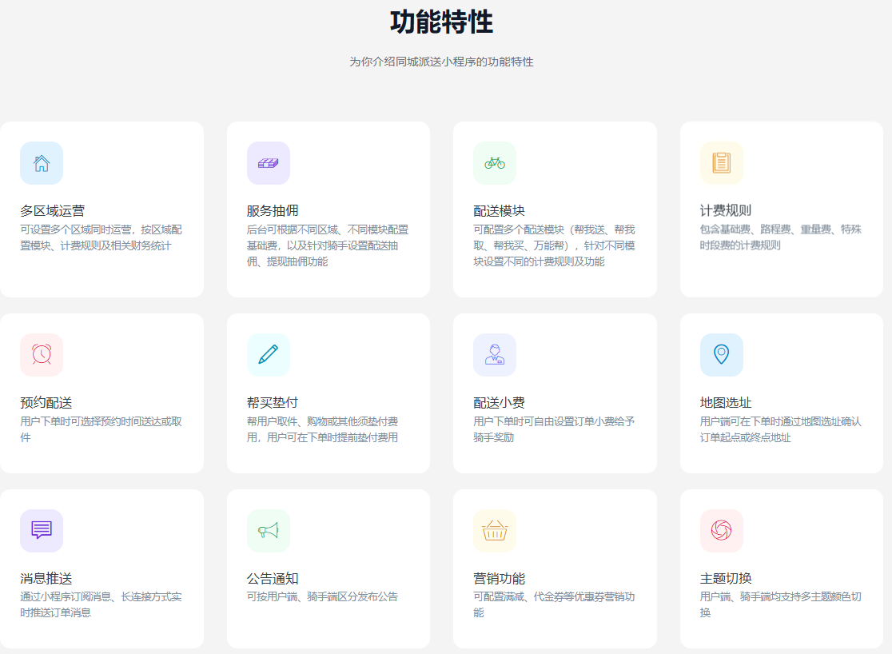
Task: Click the alarm clock icon for 预约配送
Action: (42, 354)
